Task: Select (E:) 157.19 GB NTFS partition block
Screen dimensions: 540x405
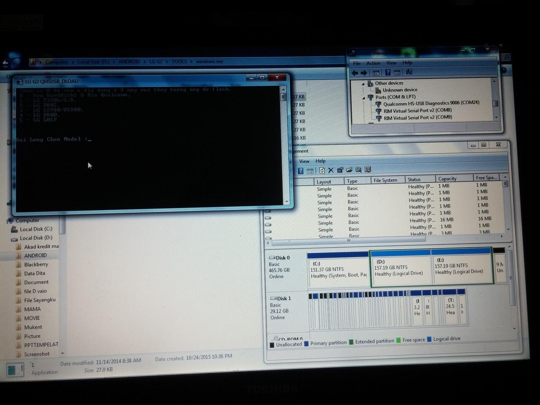Action: (x=462, y=266)
